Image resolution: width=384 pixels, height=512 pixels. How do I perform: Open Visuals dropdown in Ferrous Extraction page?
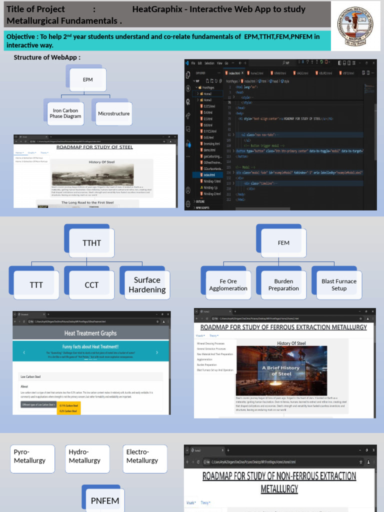[x=200, y=335]
